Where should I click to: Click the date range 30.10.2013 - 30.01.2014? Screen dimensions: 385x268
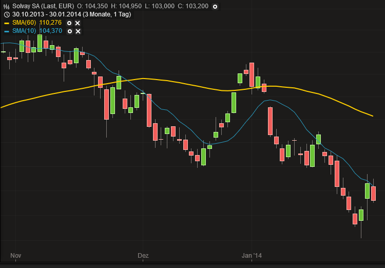click(46, 14)
